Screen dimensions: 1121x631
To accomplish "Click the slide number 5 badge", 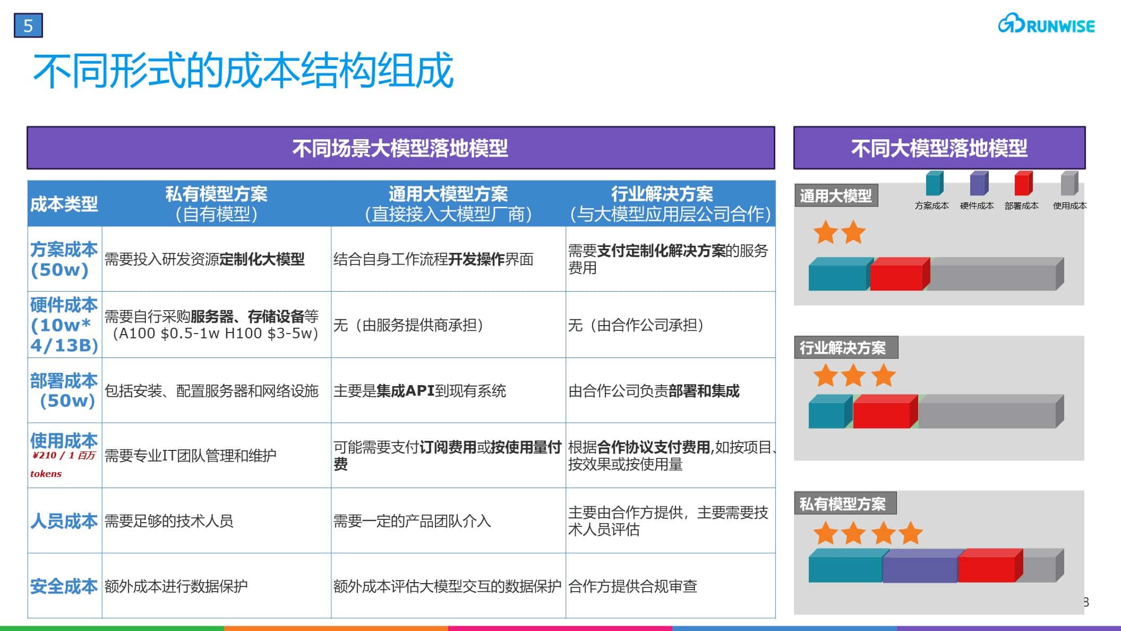I will click(x=28, y=25).
